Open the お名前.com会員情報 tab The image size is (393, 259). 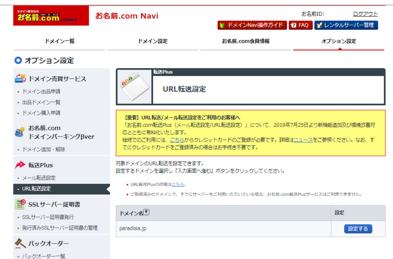point(245,42)
